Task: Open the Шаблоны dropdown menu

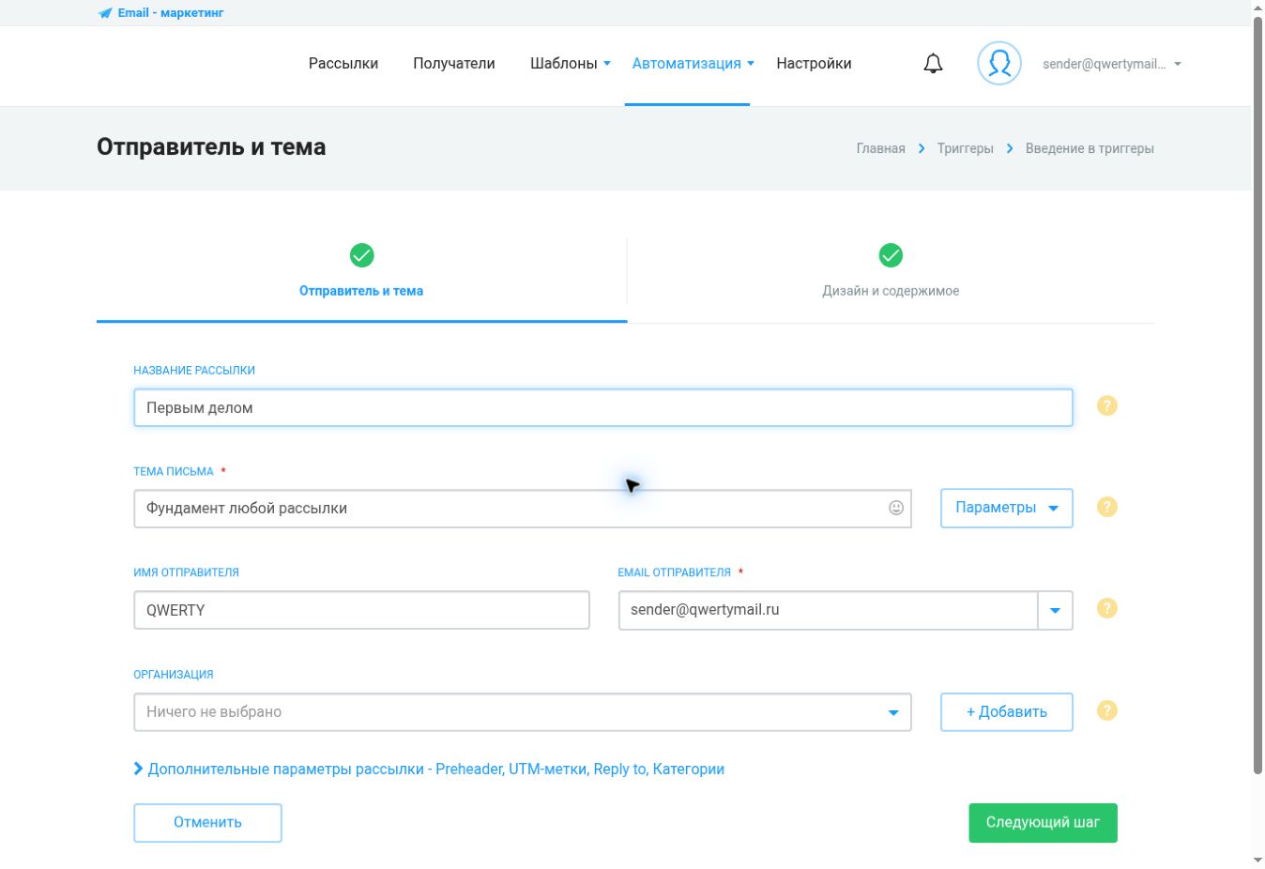Action: (x=571, y=64)
